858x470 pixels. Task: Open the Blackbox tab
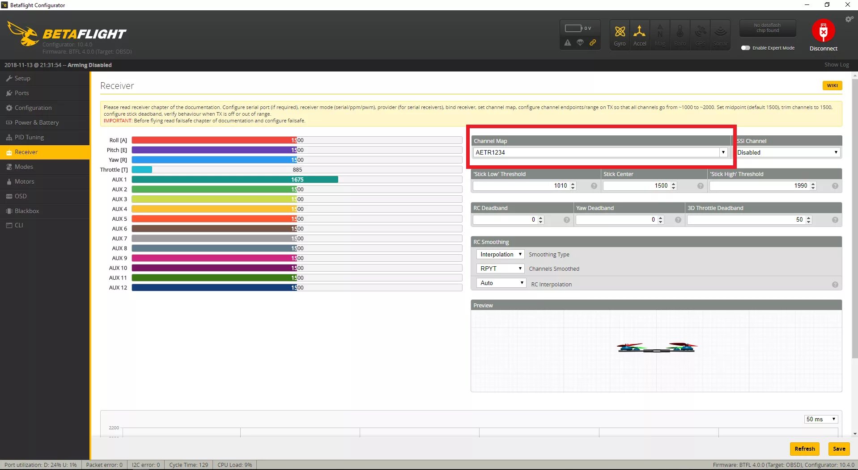tap(45, 211)
